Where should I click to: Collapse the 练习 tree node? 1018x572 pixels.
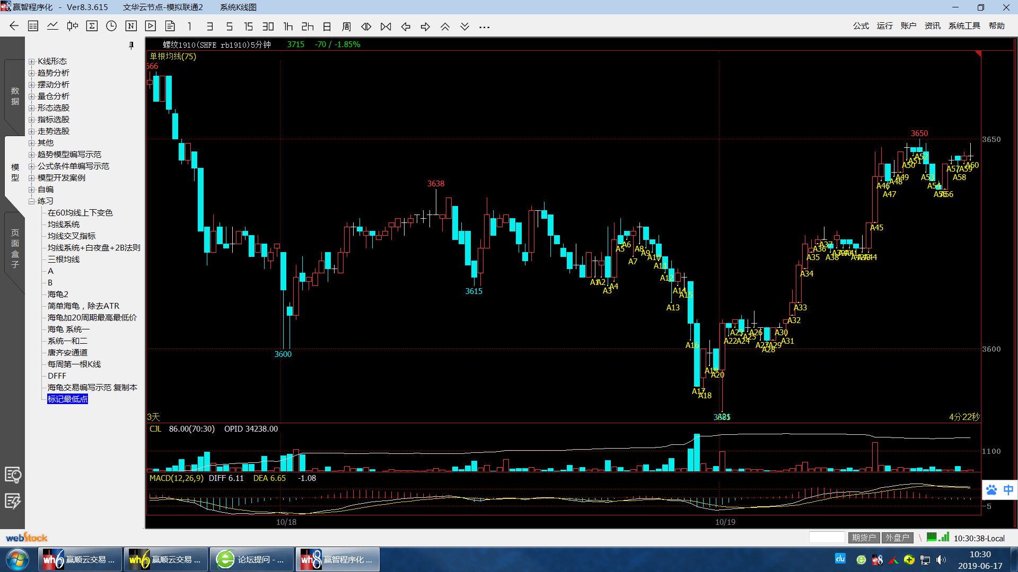pyautogui.click(x=31, y=201)
